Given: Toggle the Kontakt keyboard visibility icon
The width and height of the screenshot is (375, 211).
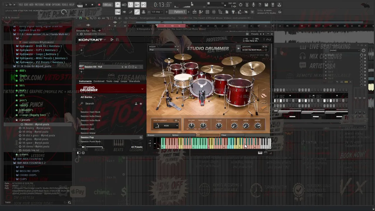Looking at the screenshot, I should tap(260, 153).
